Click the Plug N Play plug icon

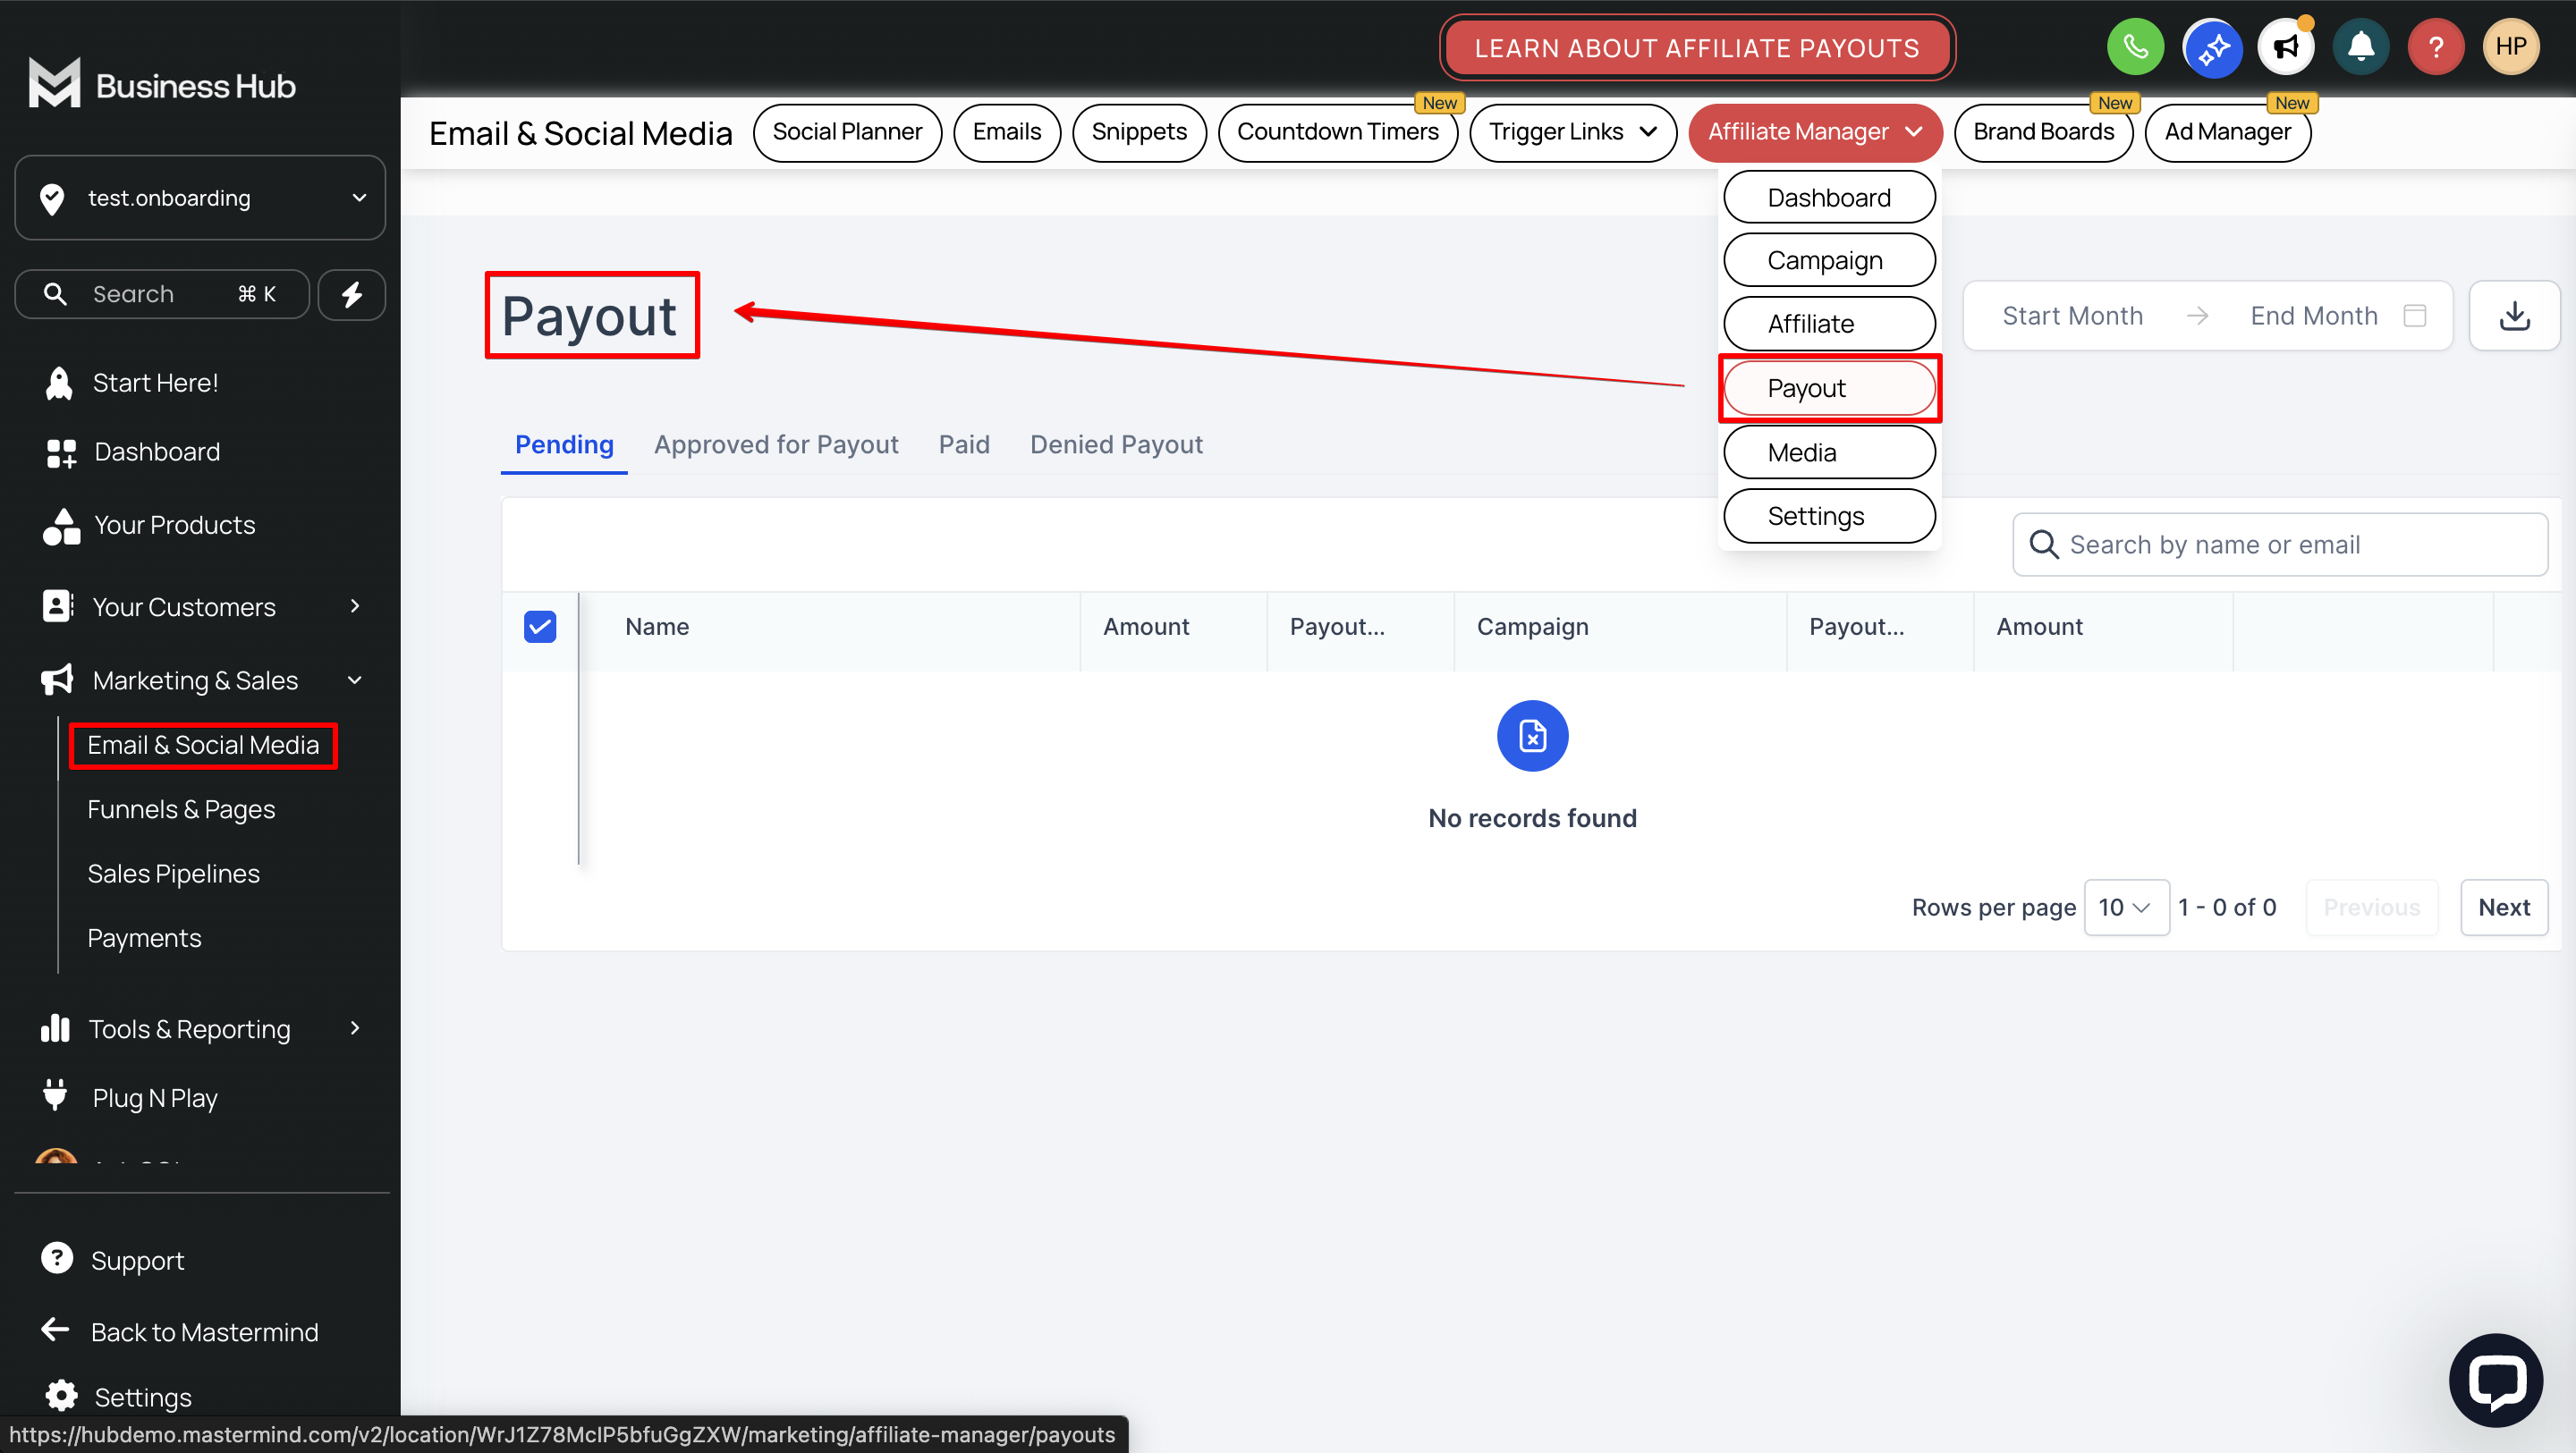click(55, 1095)
